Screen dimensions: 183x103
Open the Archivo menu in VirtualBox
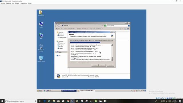3,3
